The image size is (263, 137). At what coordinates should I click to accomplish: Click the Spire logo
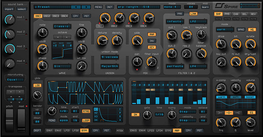point(224,6)
